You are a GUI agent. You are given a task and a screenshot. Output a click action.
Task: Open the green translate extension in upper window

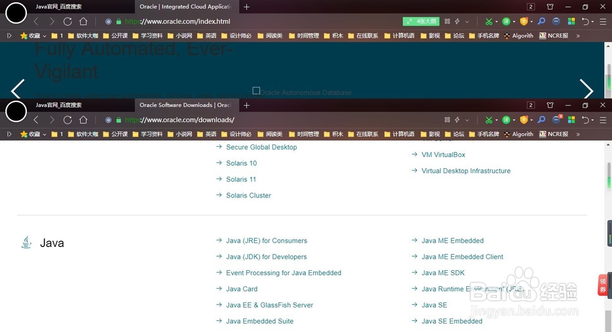coord(506,21)
